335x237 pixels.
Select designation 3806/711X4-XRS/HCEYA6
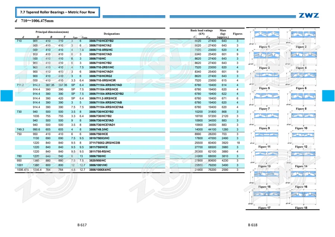pyautogui.click(x=106, y=107)
